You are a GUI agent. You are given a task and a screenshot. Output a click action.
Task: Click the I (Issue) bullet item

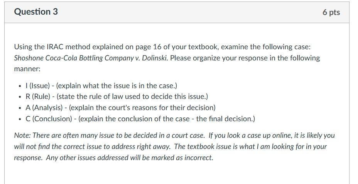coord(101,85)
